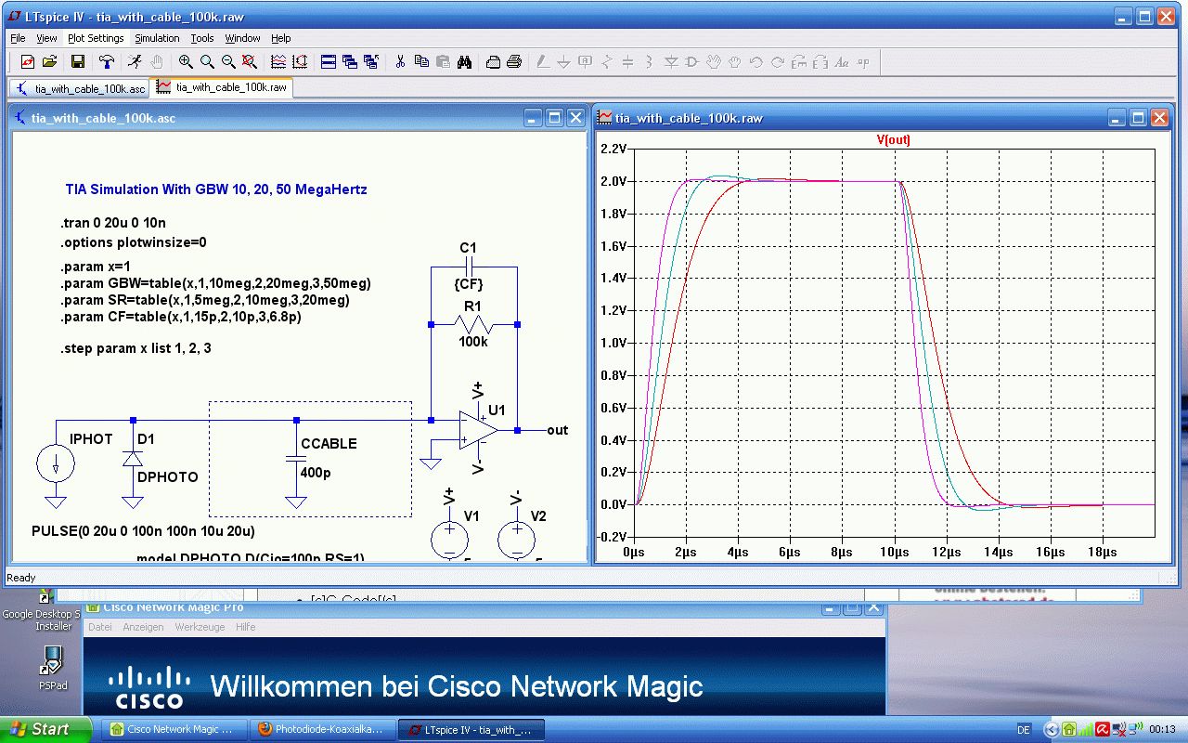The height and width of the screenshot is (743, 1188).
Task: Select the Inductor toolbar icon
Action: coord(650,62)
